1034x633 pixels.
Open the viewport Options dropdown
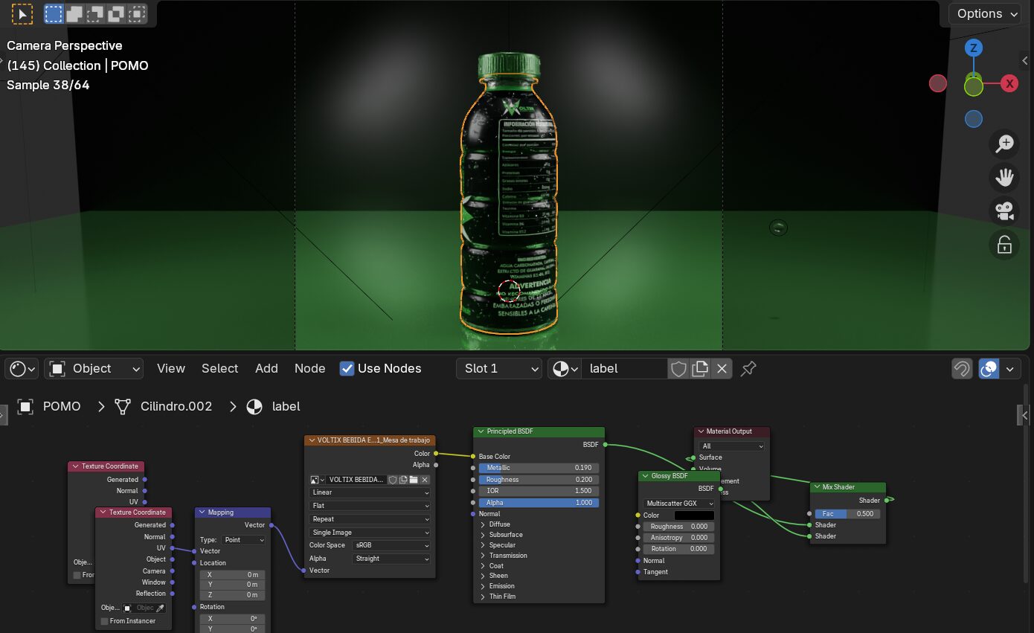(x=986, y=13)
